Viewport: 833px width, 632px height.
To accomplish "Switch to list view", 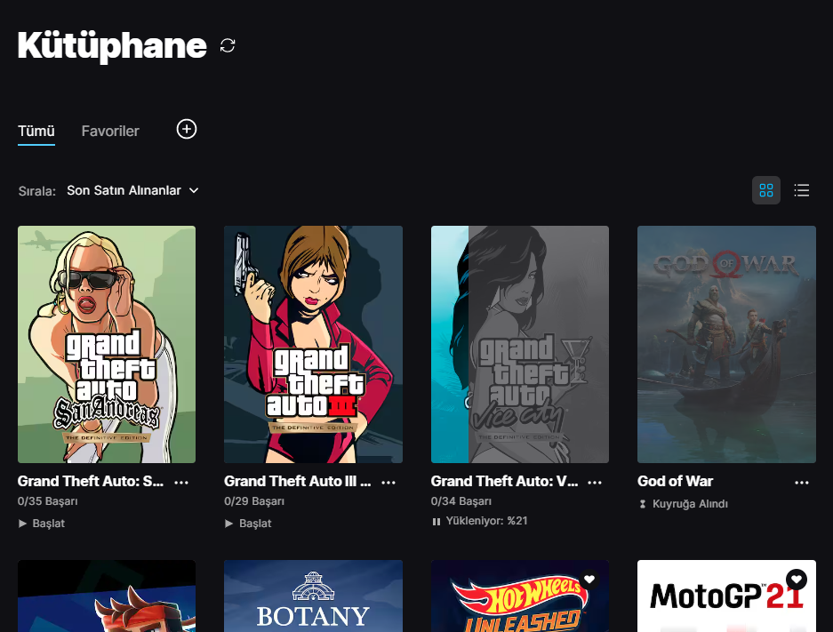I will click(802, 190).
